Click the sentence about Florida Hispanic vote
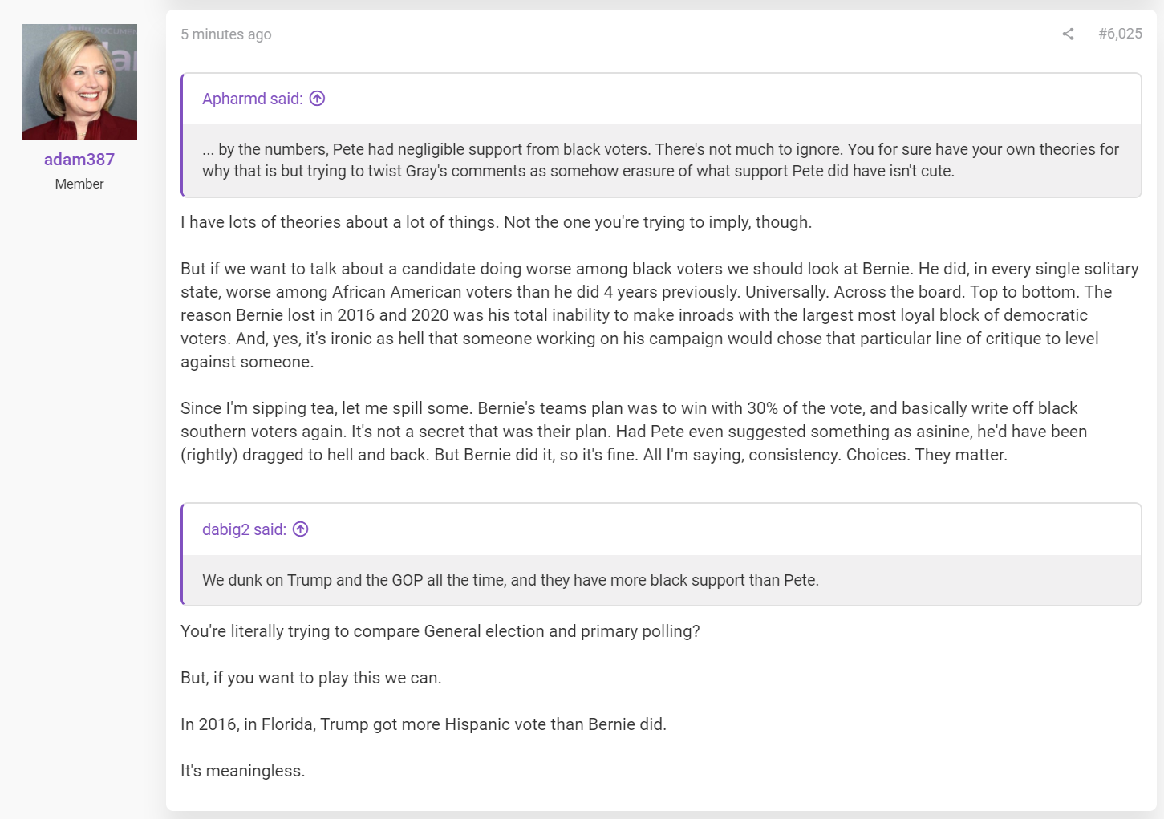Image resolution: width=1164 pixels, height=819 pixels. click(424, 724)
